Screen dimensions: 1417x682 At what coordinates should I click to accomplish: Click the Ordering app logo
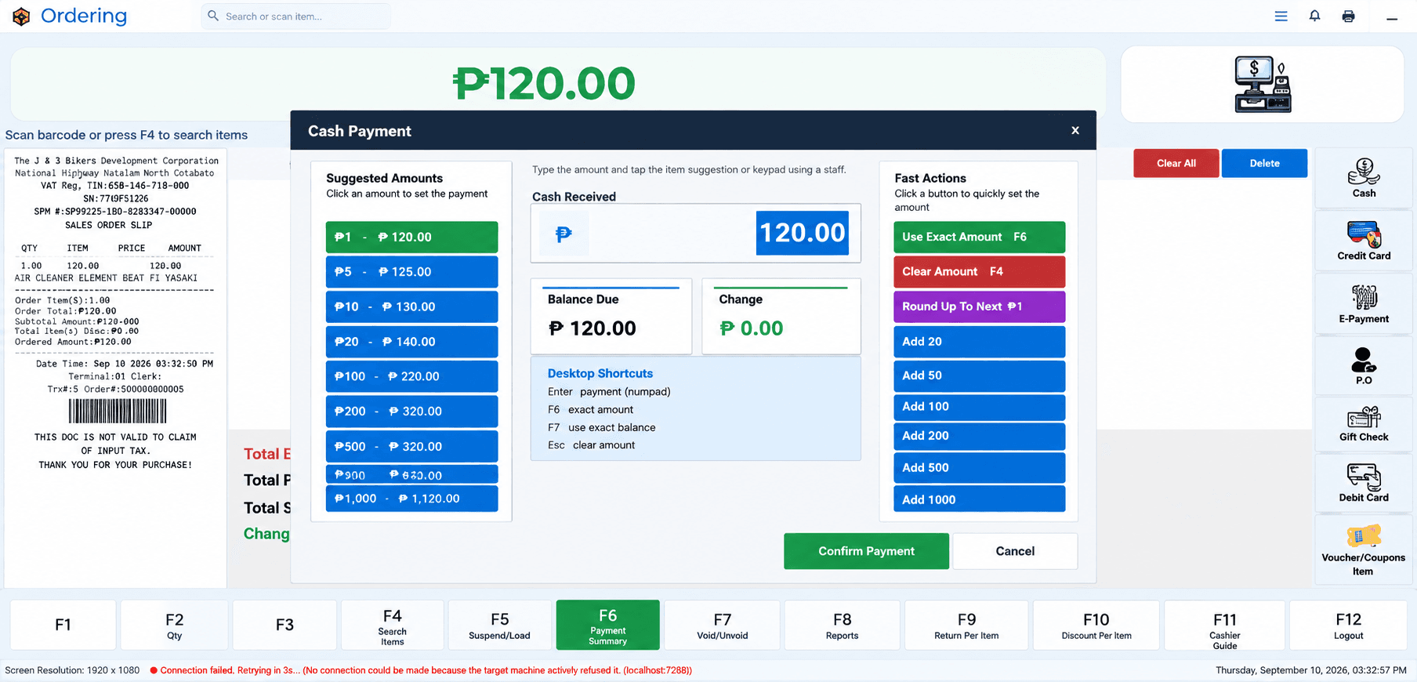21,16
